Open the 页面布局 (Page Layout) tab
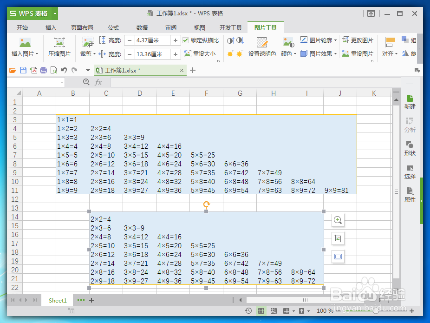The image size is (430, 323). pos(82,27)
